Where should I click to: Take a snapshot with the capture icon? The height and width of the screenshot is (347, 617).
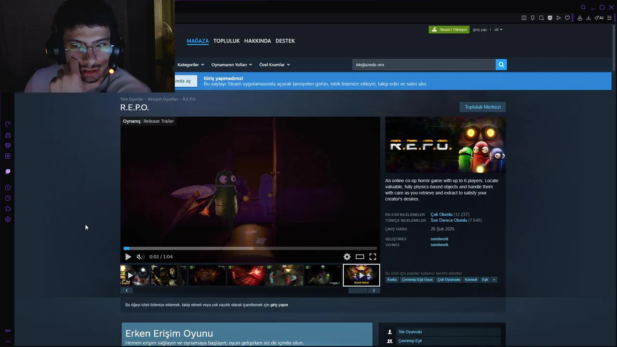[x=541, y=18]
